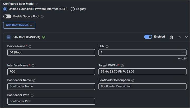Collapse the SAN Boot (DASBoot) section
190x108 pixels.
(x=8, y=37)
